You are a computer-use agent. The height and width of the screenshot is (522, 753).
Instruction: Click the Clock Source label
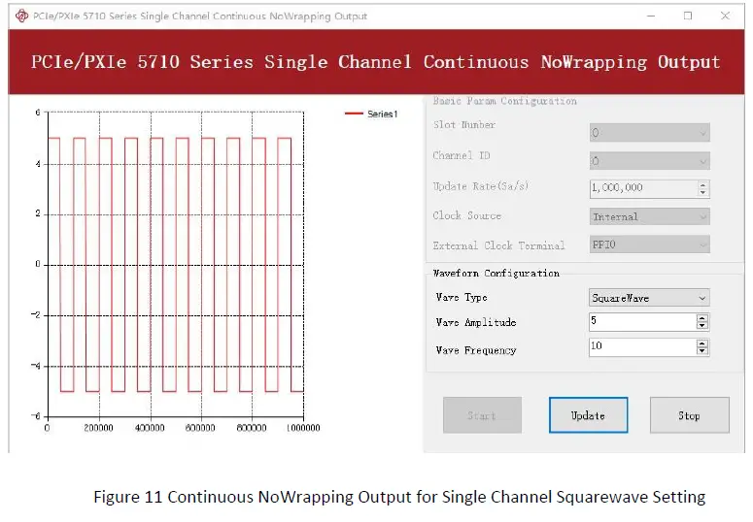(466, 215)
